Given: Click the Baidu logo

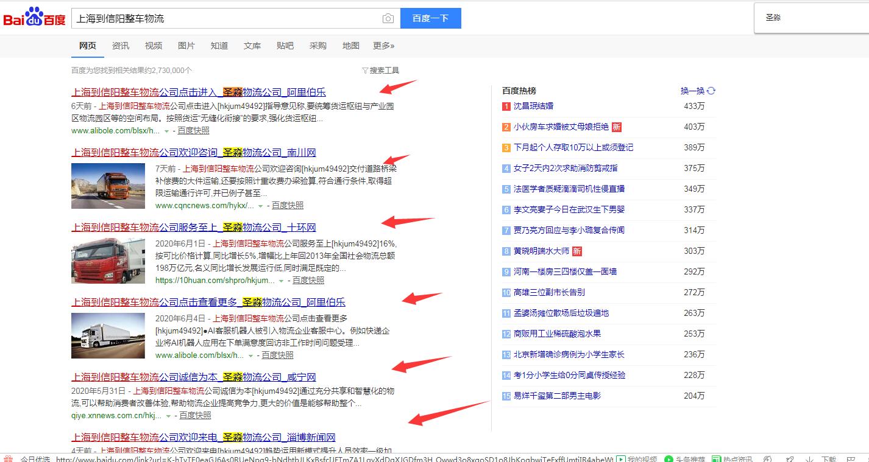Looking at the screenshot, I should [x=35, y=18].
